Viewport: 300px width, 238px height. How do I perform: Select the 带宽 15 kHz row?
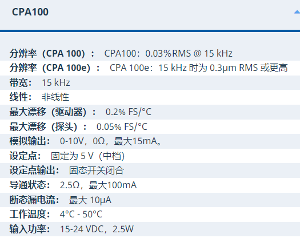coord(150,82)
